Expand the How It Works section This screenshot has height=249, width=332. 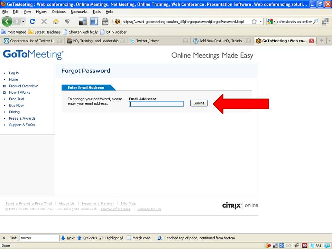tap(4, 93)
